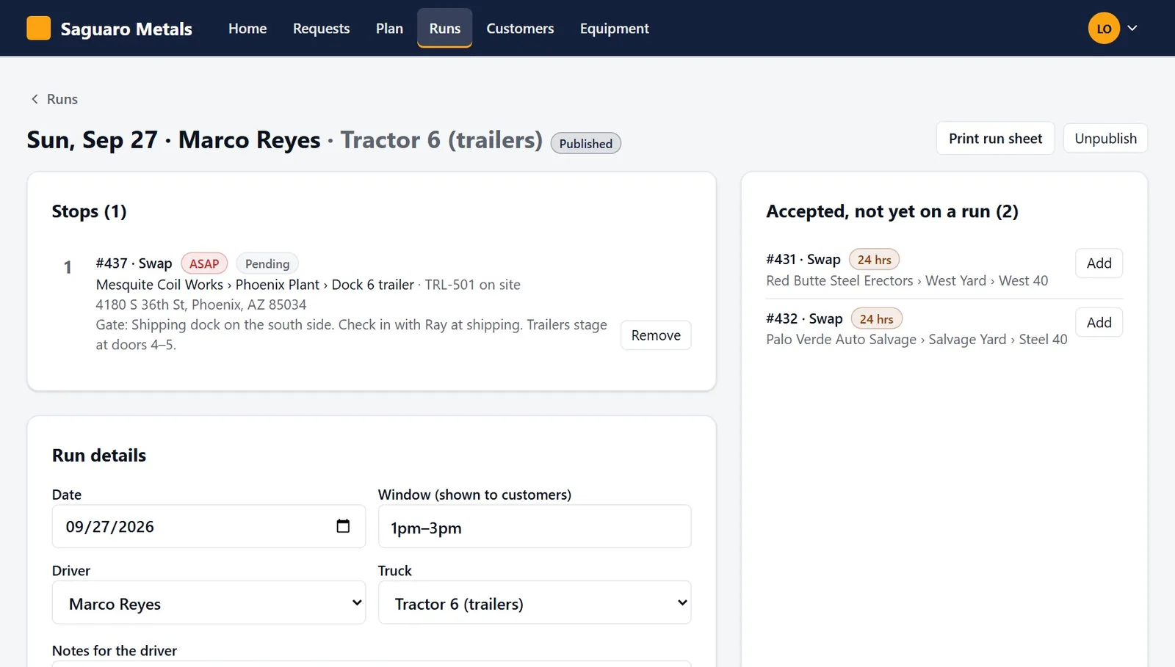Viewport: 1175px width, 667px height.
Task: Click the back chevron beside Runs
Action: [x=34, y=99]
